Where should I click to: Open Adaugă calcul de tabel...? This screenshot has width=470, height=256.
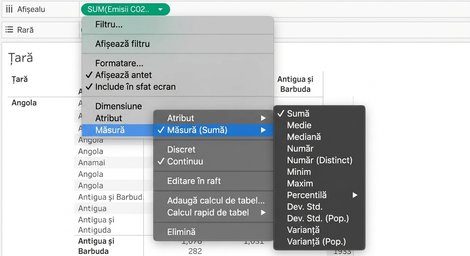213,201
